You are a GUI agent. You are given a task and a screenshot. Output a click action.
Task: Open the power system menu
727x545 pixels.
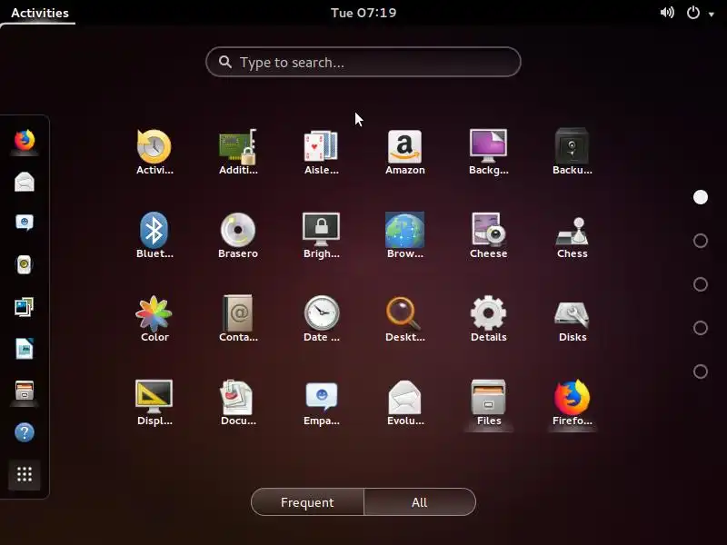point(692,13)
